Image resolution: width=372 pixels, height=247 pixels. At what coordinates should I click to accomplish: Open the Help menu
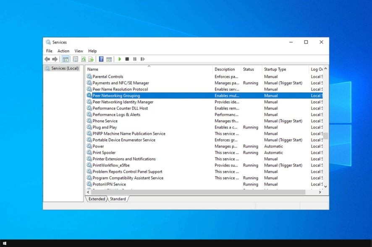click(92, 51)
